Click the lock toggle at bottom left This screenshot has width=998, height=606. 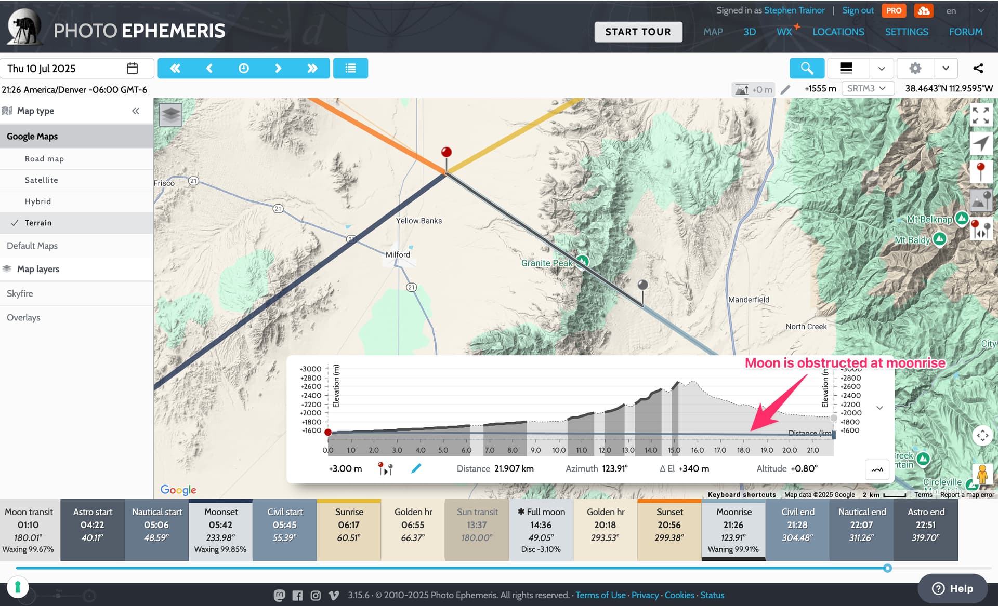point(18,587)
